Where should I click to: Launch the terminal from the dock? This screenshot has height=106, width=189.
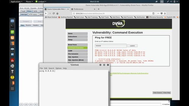click(12, 26)
